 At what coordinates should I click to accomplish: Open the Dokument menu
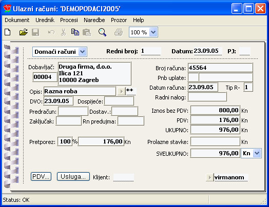pyautogui.click(x=17, y=20)
